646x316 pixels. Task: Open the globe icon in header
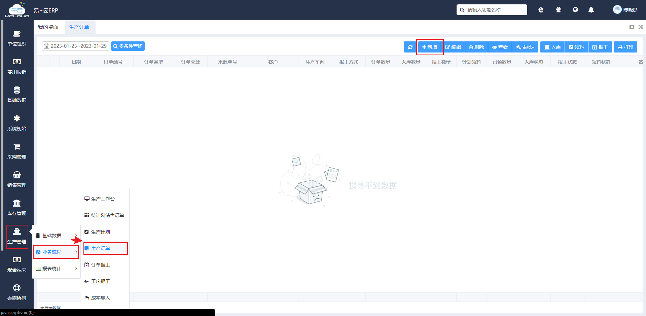(575, 10)
